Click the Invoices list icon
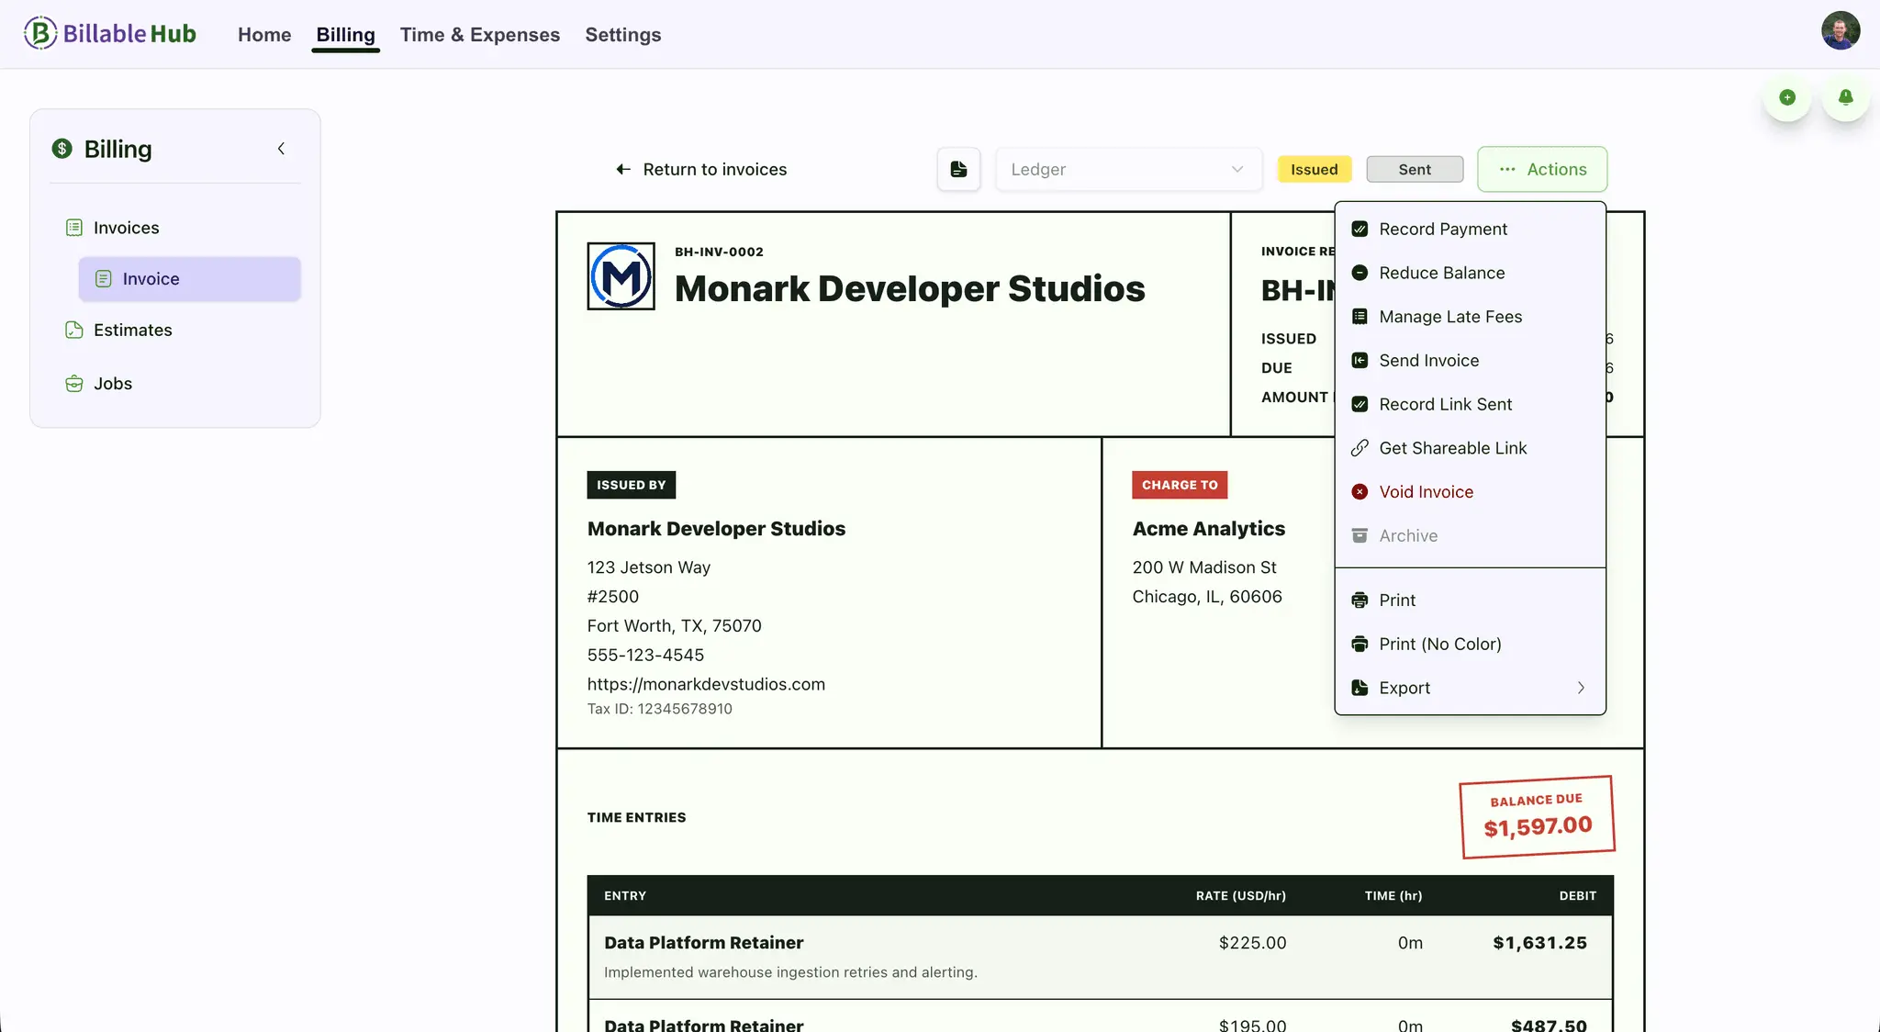 [74, 228]
